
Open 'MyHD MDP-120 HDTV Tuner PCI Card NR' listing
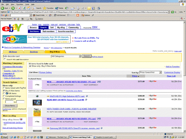65,100
